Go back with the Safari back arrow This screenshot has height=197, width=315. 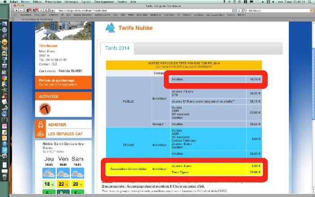click(x=16, y=10)
